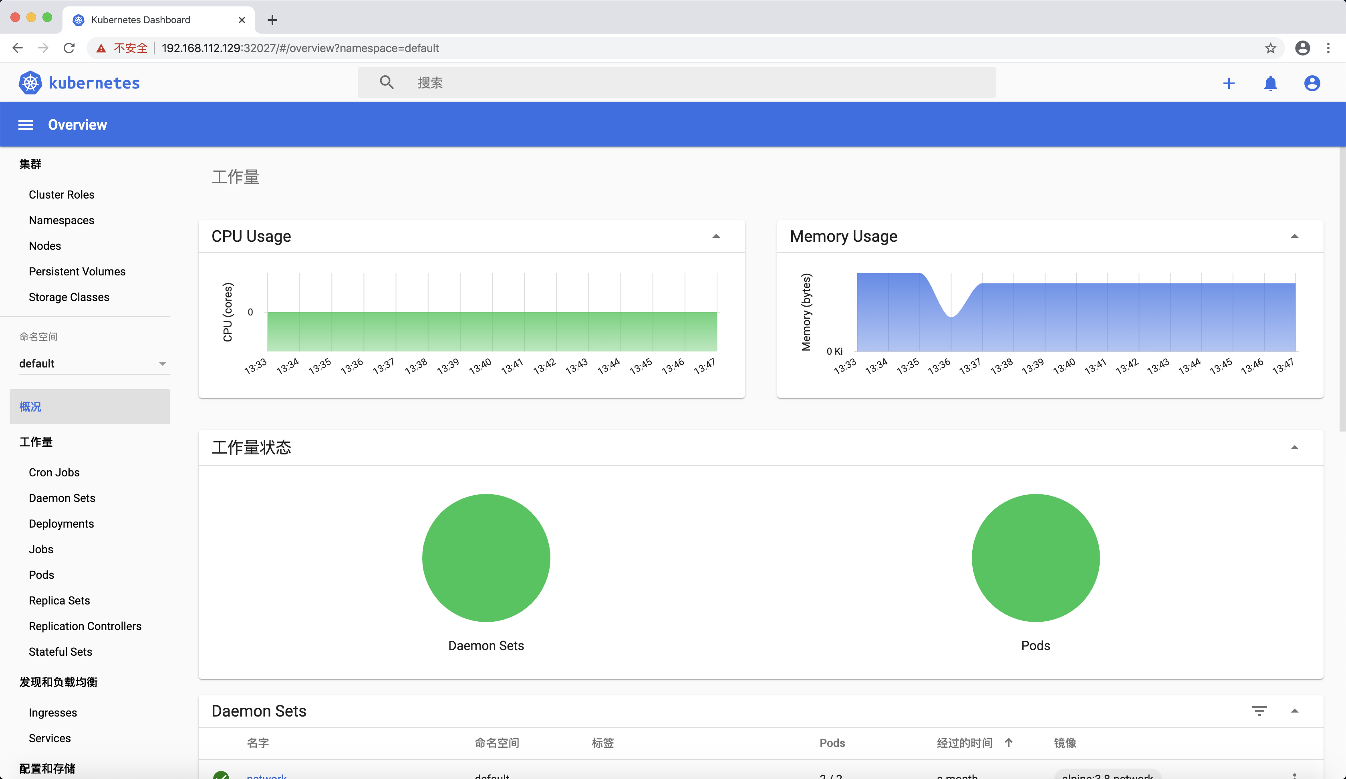The image size is (1346, 779).
Task: Open Cluster Roles in sidebar
Action: tap(61, 195)
